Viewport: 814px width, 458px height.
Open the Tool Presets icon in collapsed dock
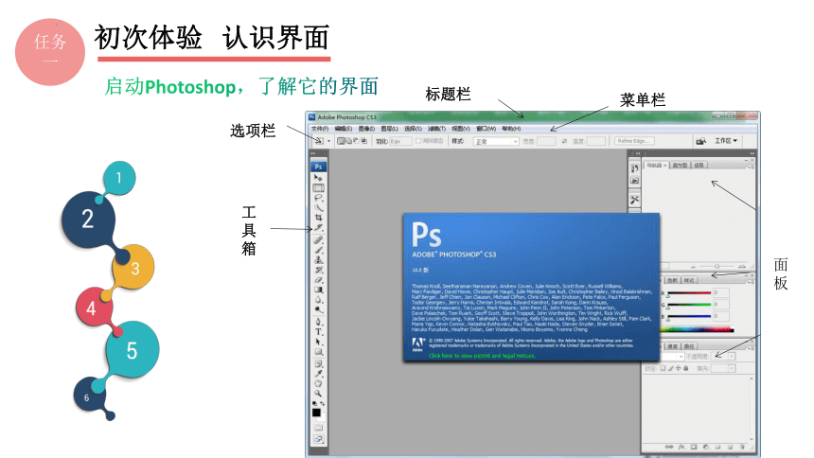(634, 200)
